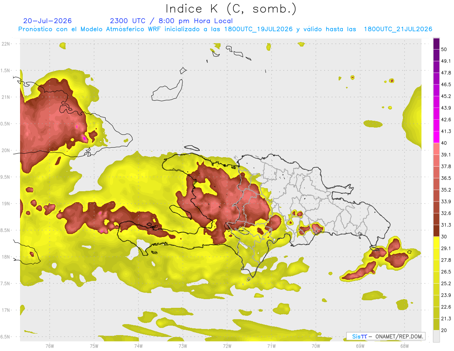The image size is (454, 351).
Task: Click the "73W" longitude label
Action: tap(183, 346)
